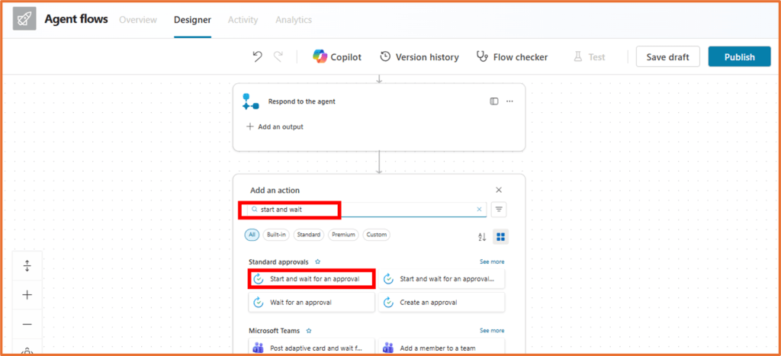781x356 pixels.
Task: Select the Designer tab
Action: pos(192,20)
